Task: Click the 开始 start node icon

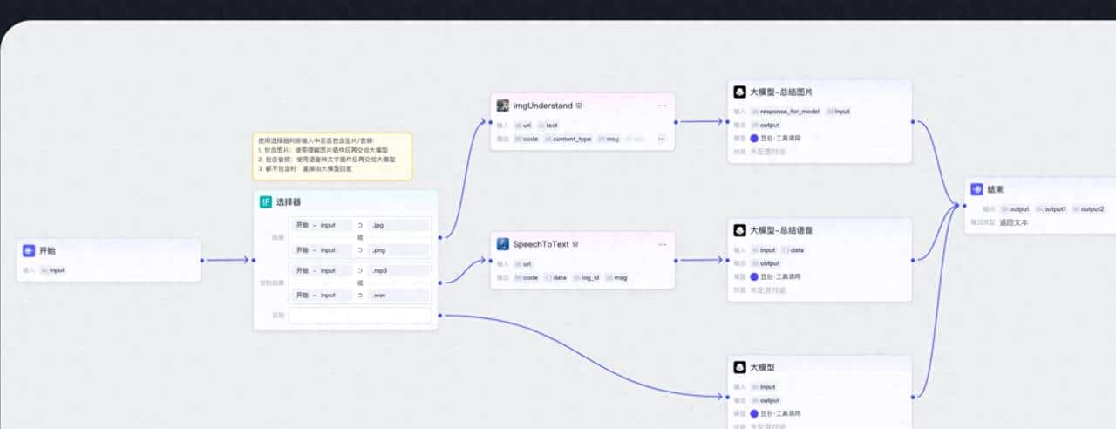Action: (x=29, y=251)
